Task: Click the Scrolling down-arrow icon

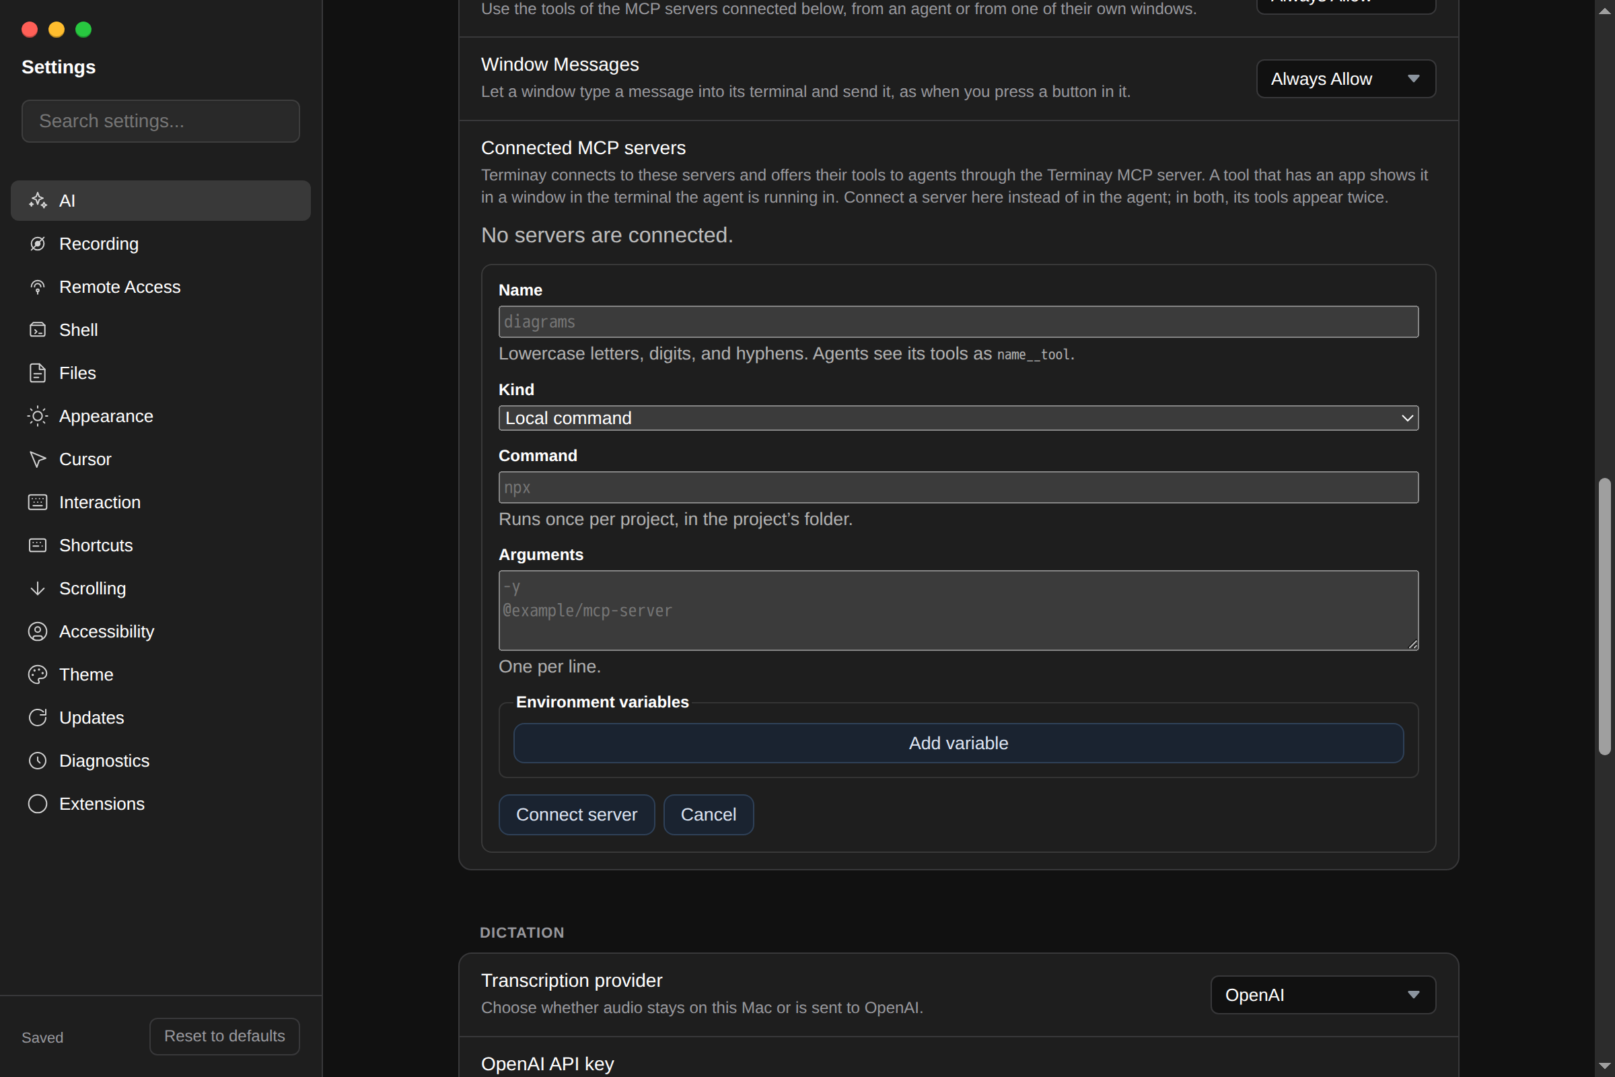Action: [x=38, y=588]
